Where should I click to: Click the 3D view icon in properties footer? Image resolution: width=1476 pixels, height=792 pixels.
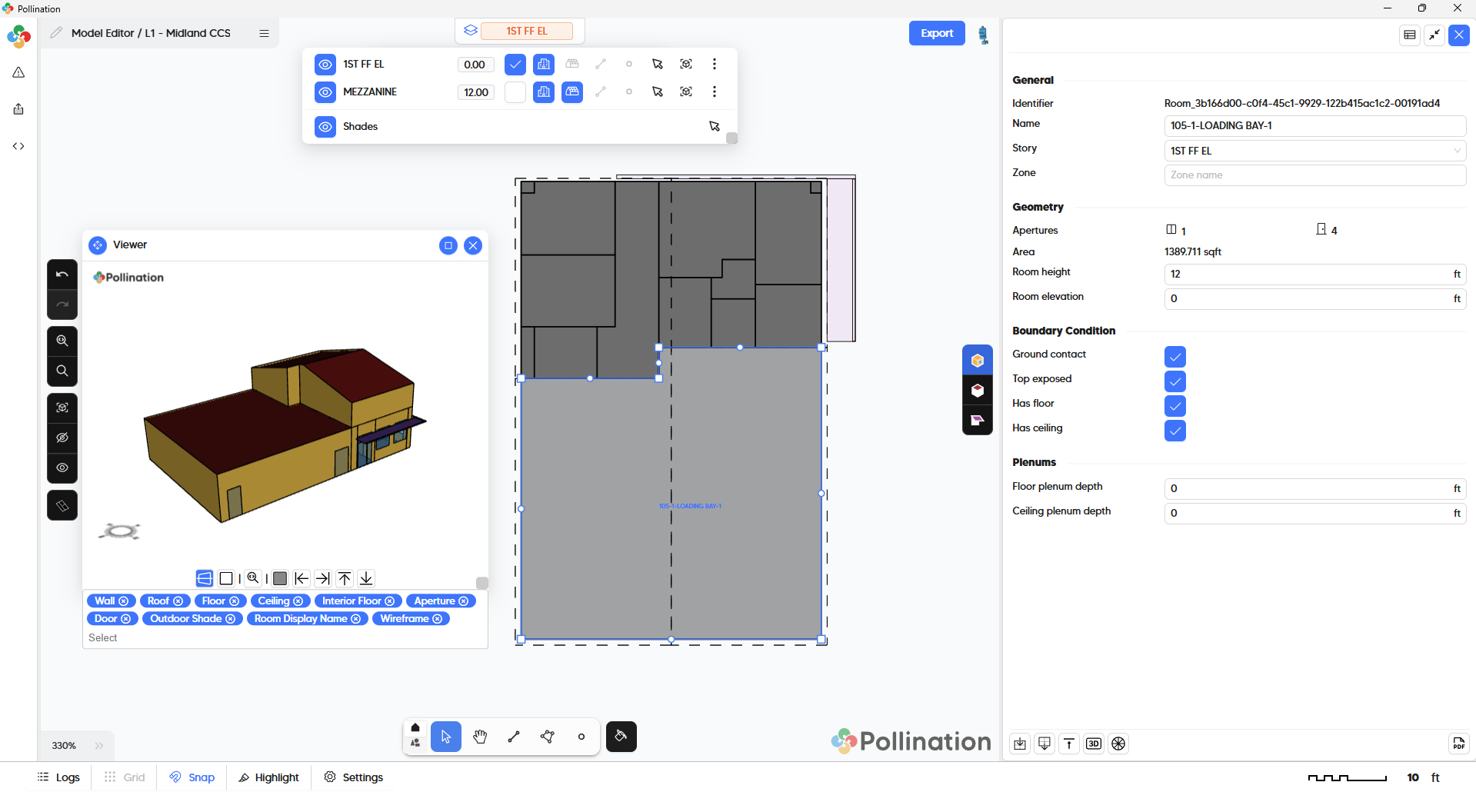(1094, 744)
